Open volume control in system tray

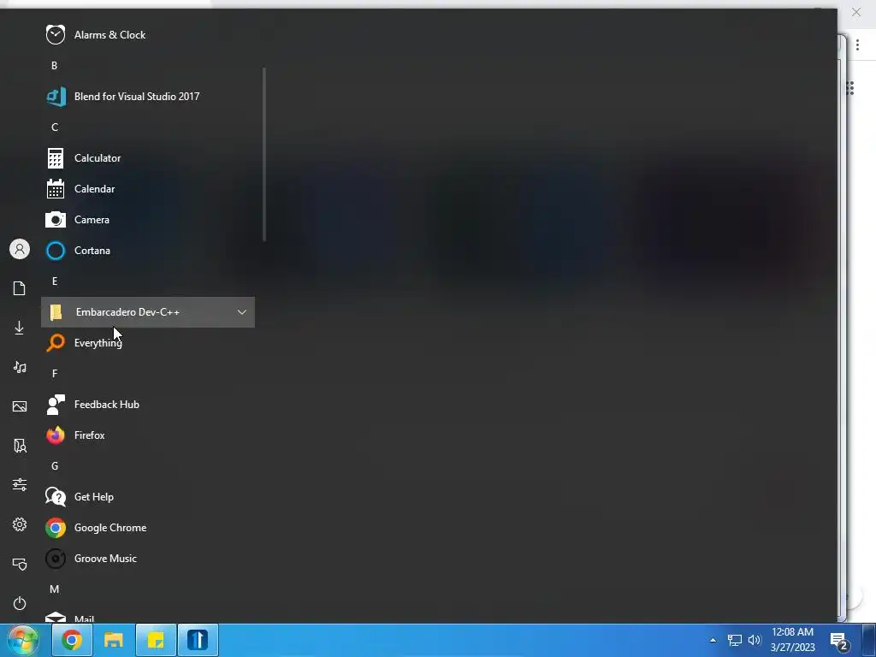755,640
